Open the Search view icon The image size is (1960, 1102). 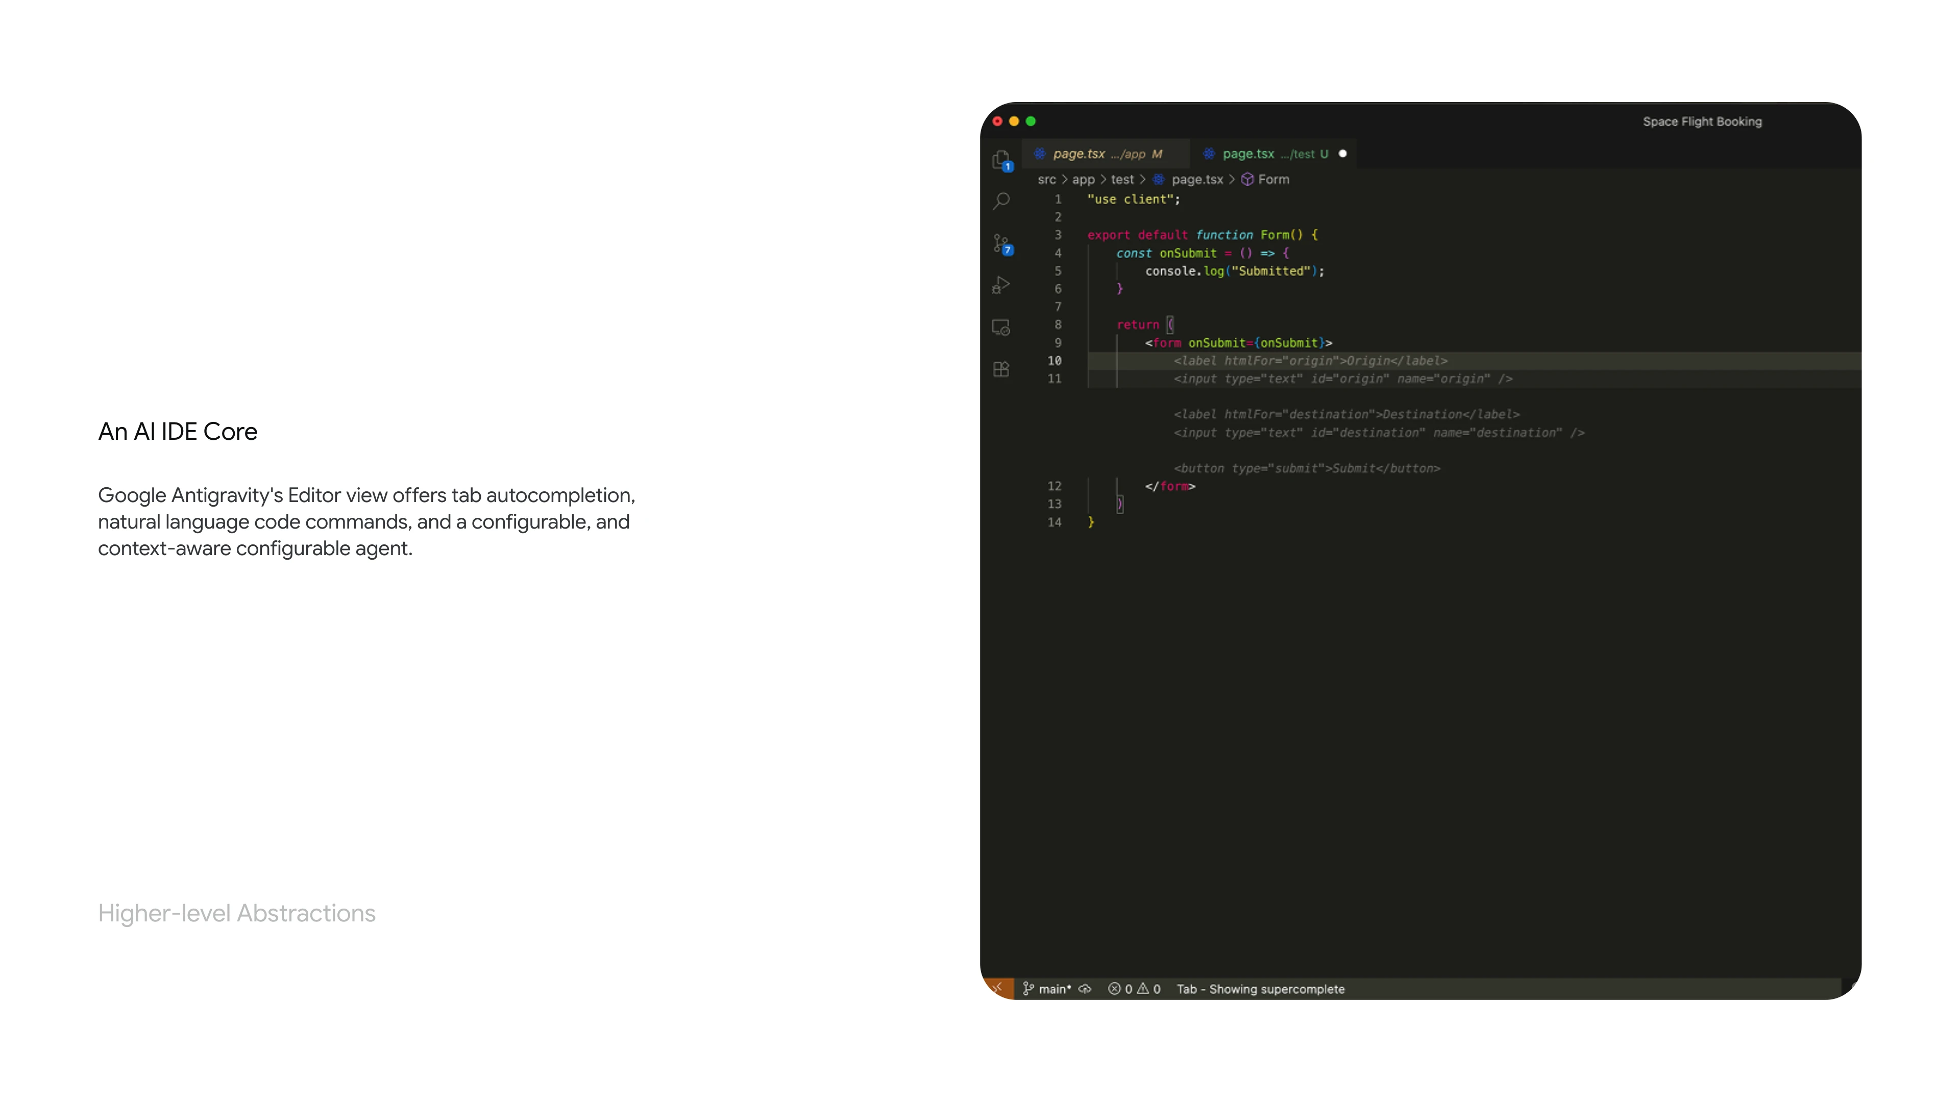(1001, 202)
